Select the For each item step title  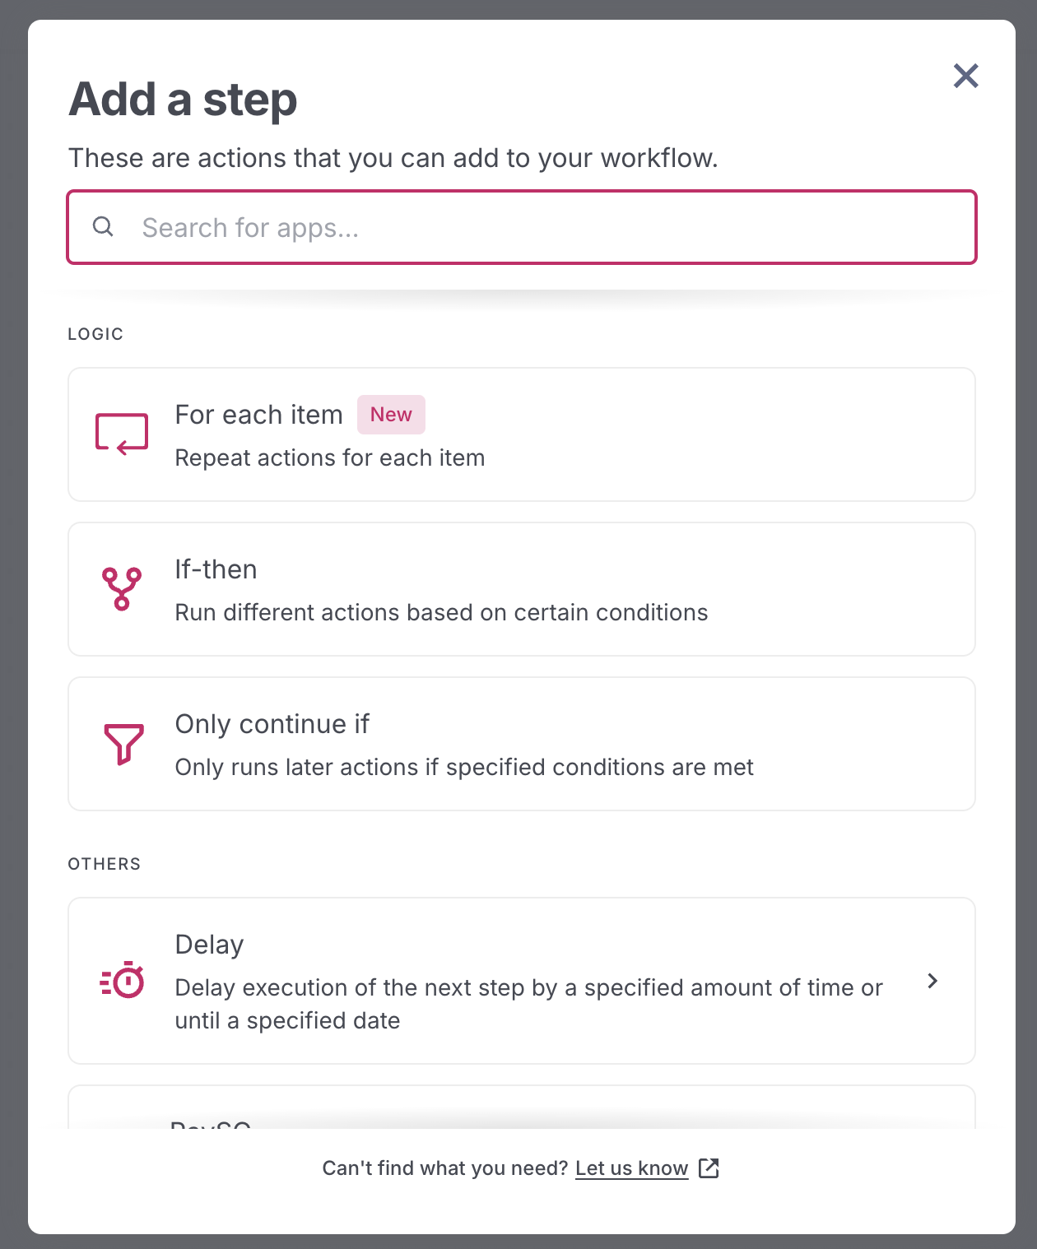pyautogui.click(x=258, y=415)
